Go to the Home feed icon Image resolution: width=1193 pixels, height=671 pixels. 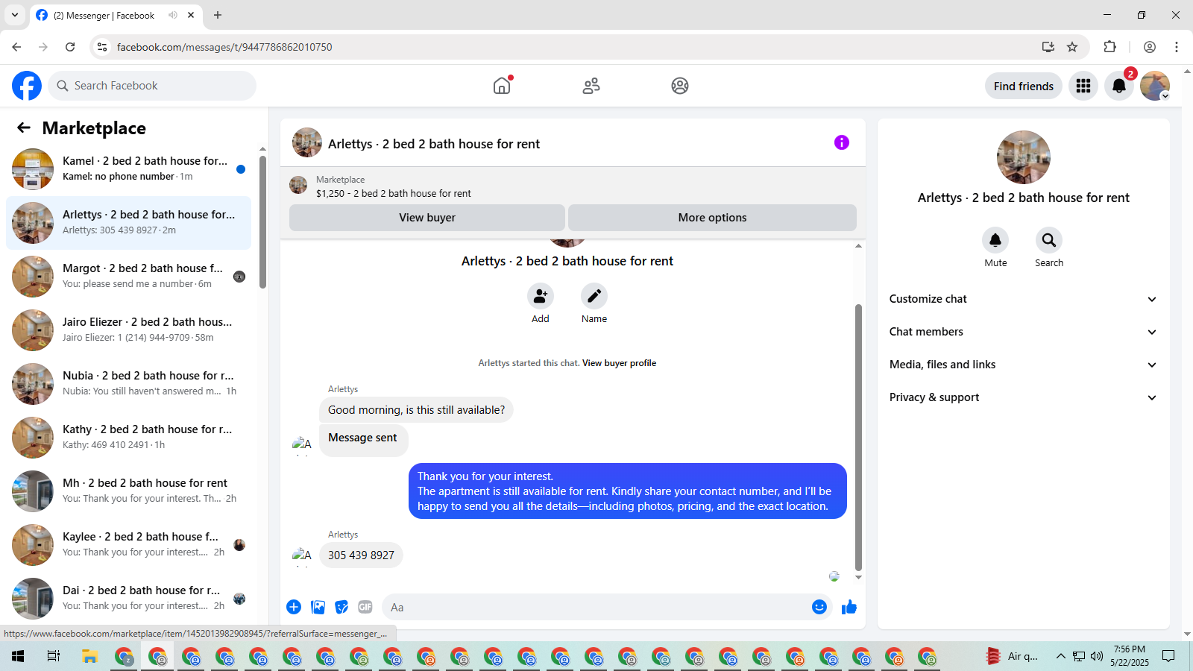click(502, 86)
